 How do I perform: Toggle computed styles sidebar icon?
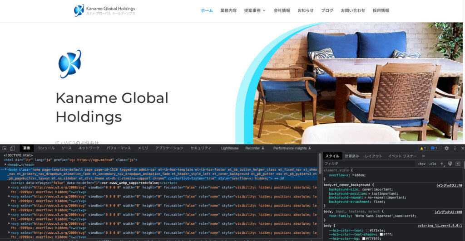(x=458, y=164)
